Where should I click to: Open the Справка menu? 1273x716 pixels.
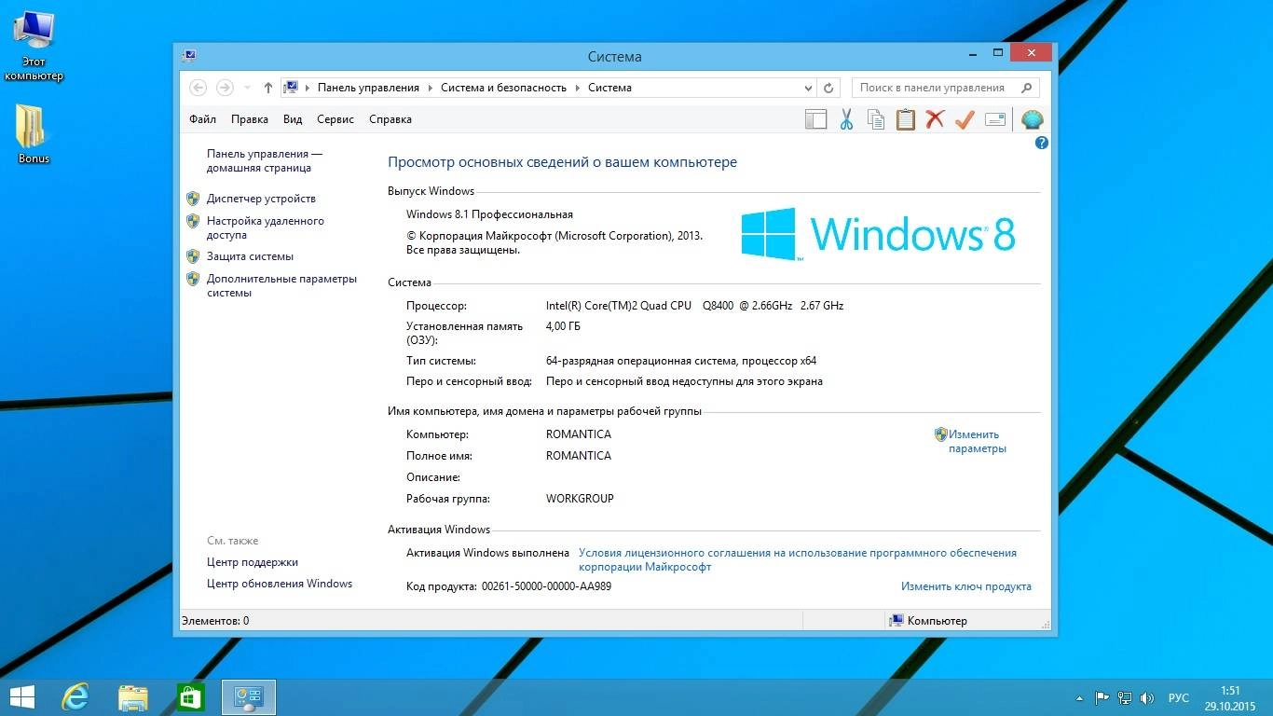390,119
